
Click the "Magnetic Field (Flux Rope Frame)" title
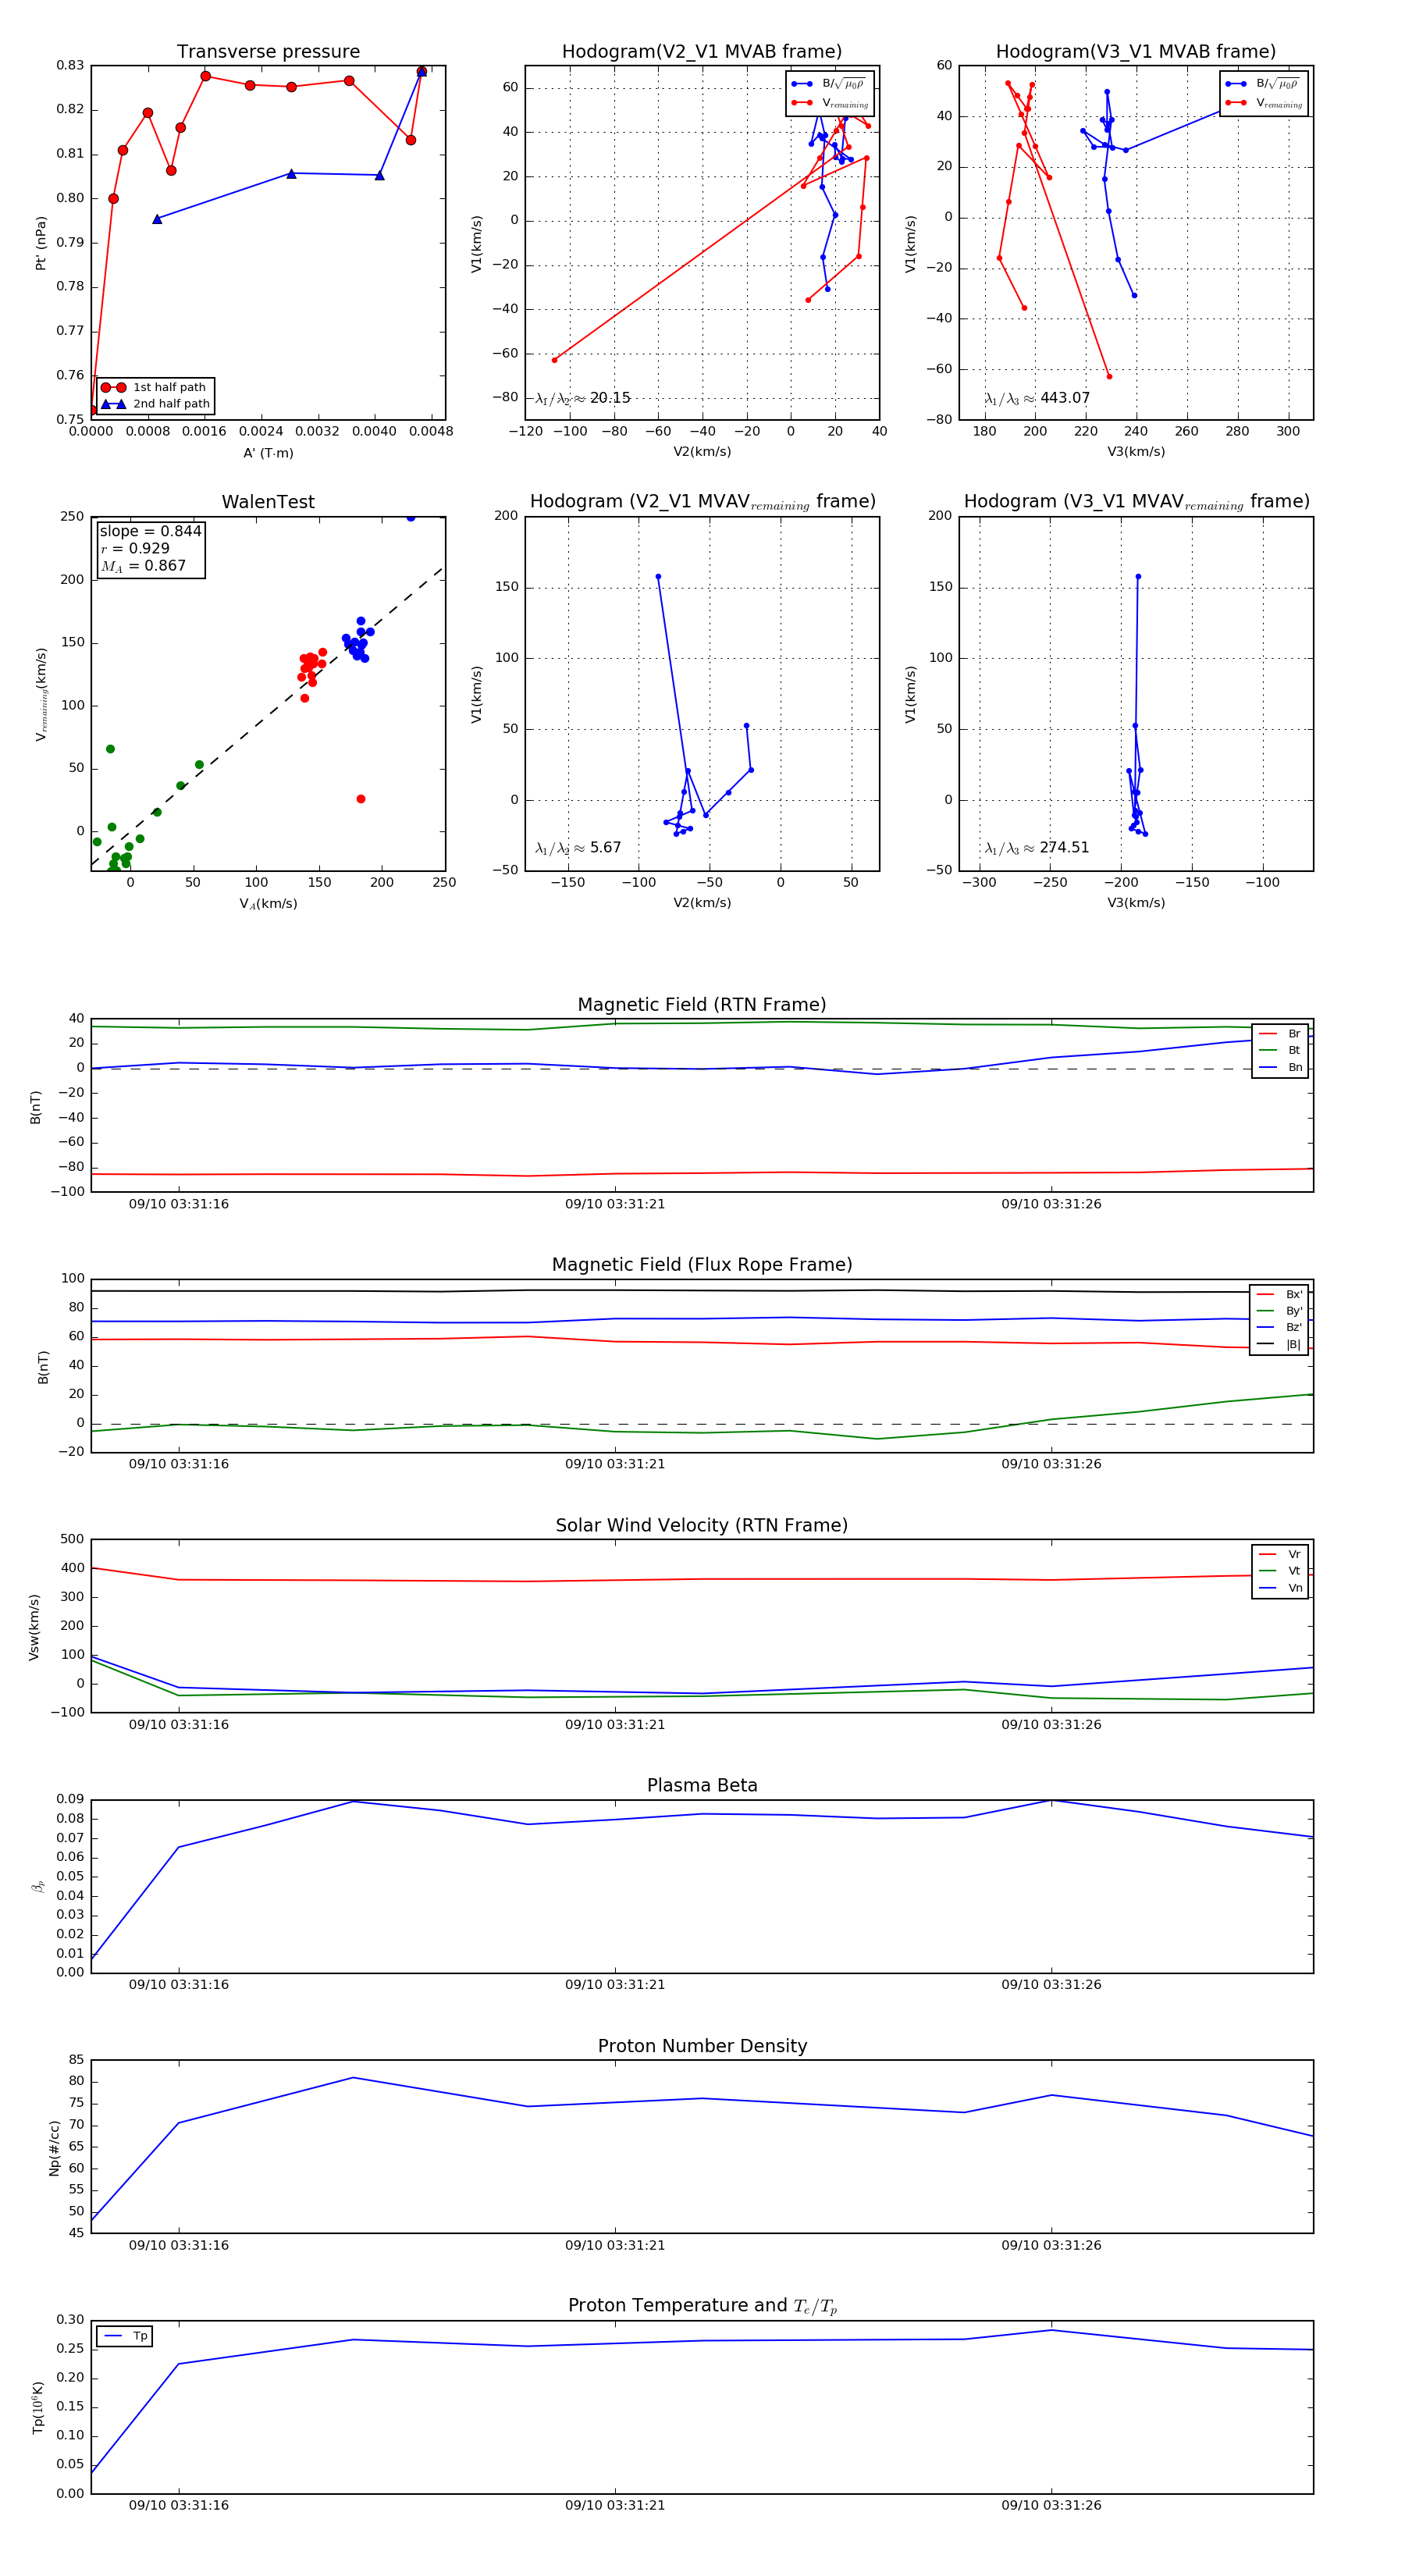point(702,1265)
